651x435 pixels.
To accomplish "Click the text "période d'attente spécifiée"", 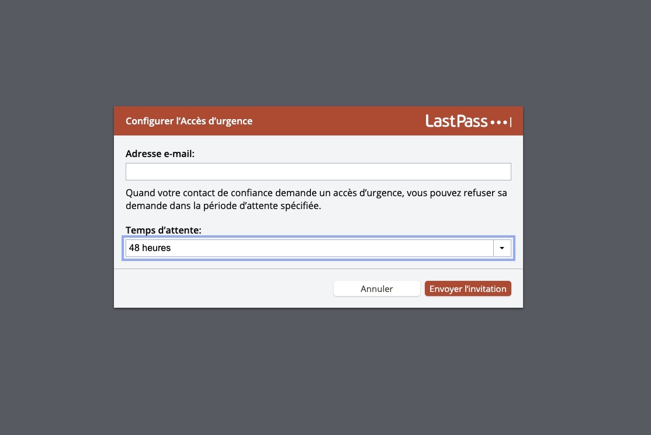I will (x=262, y=206).
